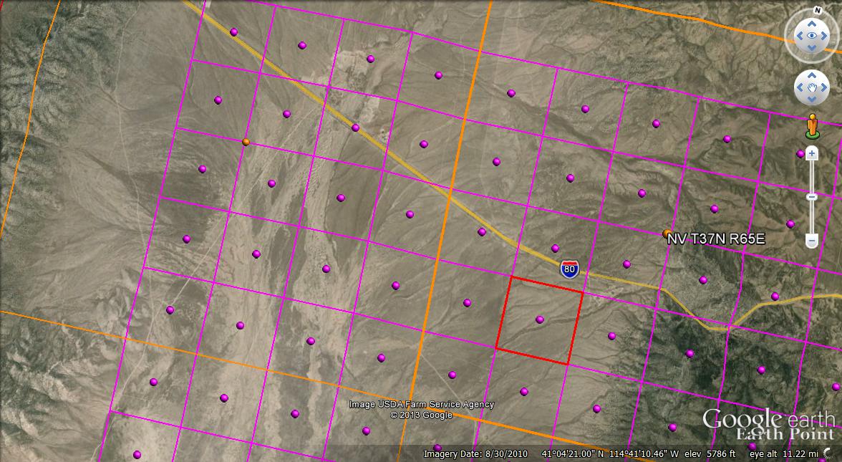Click the eye icon in look joystick
Screen dimensions: 842x462
812,35
